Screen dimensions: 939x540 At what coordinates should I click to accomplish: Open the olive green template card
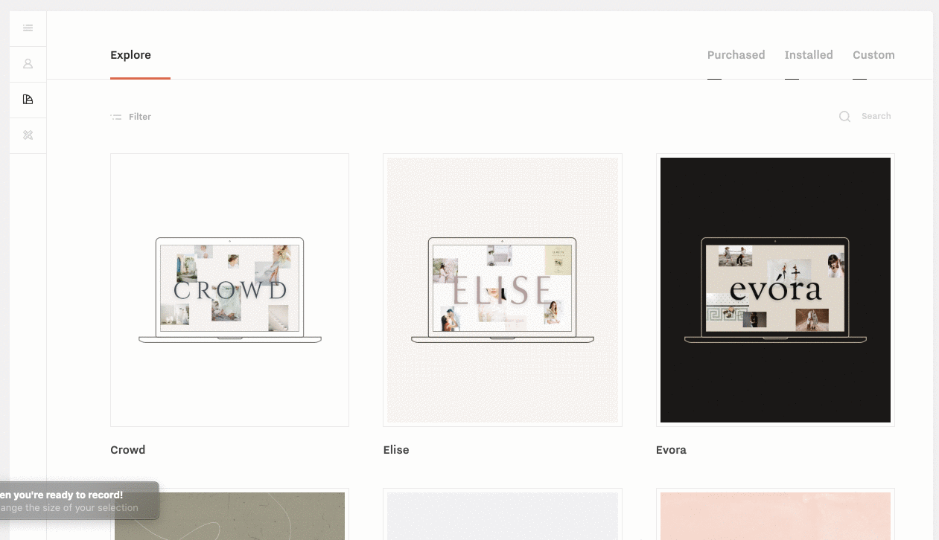[229, 514]
